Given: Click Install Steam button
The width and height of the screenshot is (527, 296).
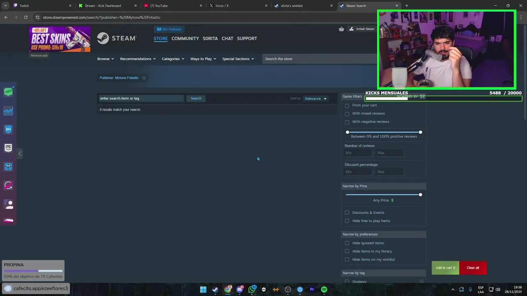Looking at the screenshot, I should pos(362,29).
